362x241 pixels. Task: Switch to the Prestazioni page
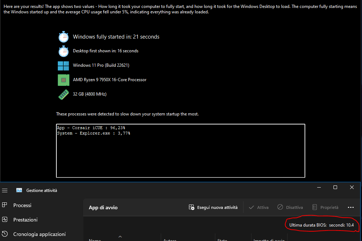coord(25,220)
